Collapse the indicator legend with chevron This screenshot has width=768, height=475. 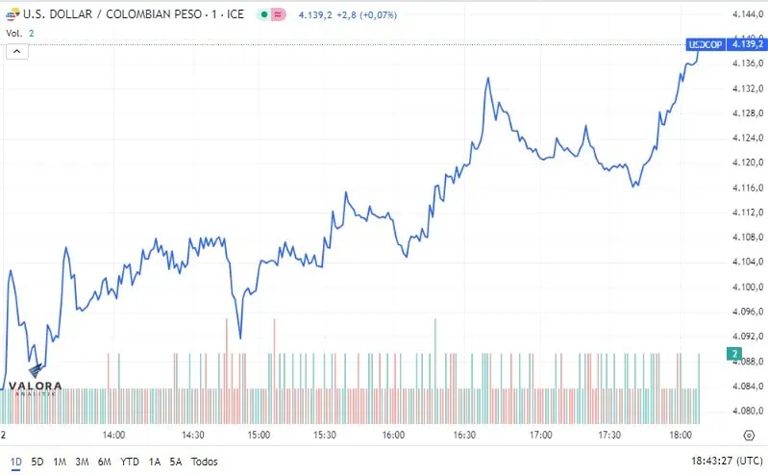pos(17,52)
